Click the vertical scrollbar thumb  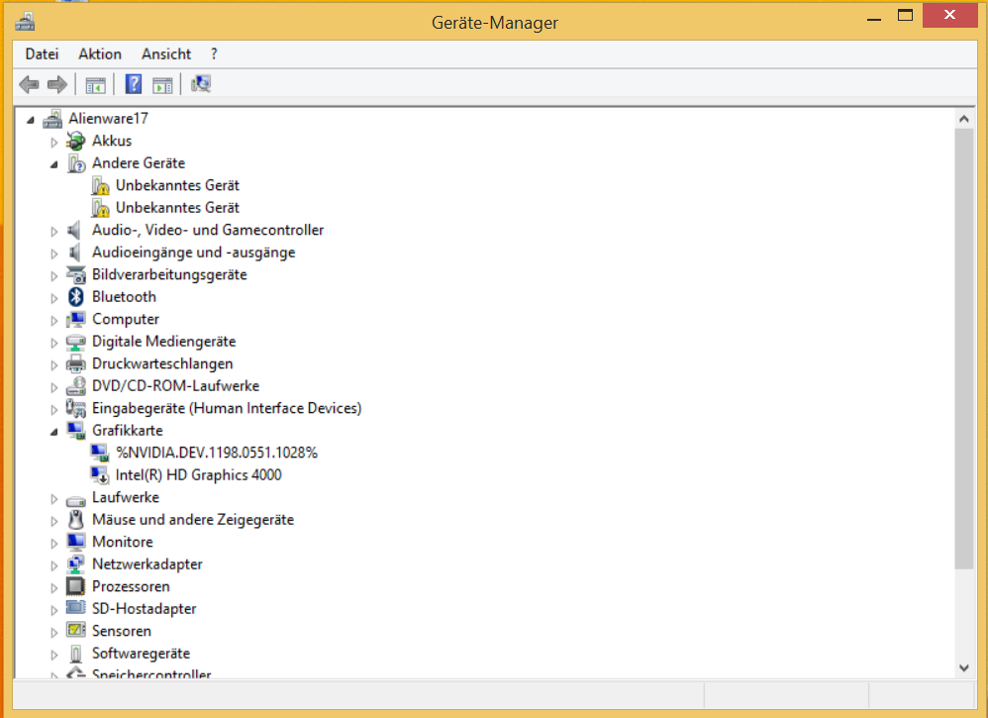pos(963,349)
